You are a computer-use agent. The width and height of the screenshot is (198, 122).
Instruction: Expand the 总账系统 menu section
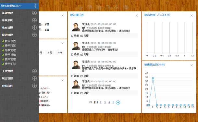[34, 20]
